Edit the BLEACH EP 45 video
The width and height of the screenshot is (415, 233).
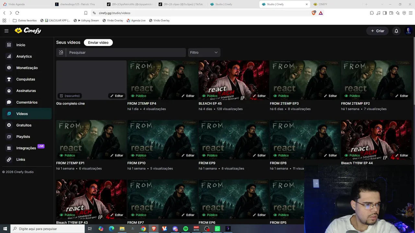coord(259,96)
